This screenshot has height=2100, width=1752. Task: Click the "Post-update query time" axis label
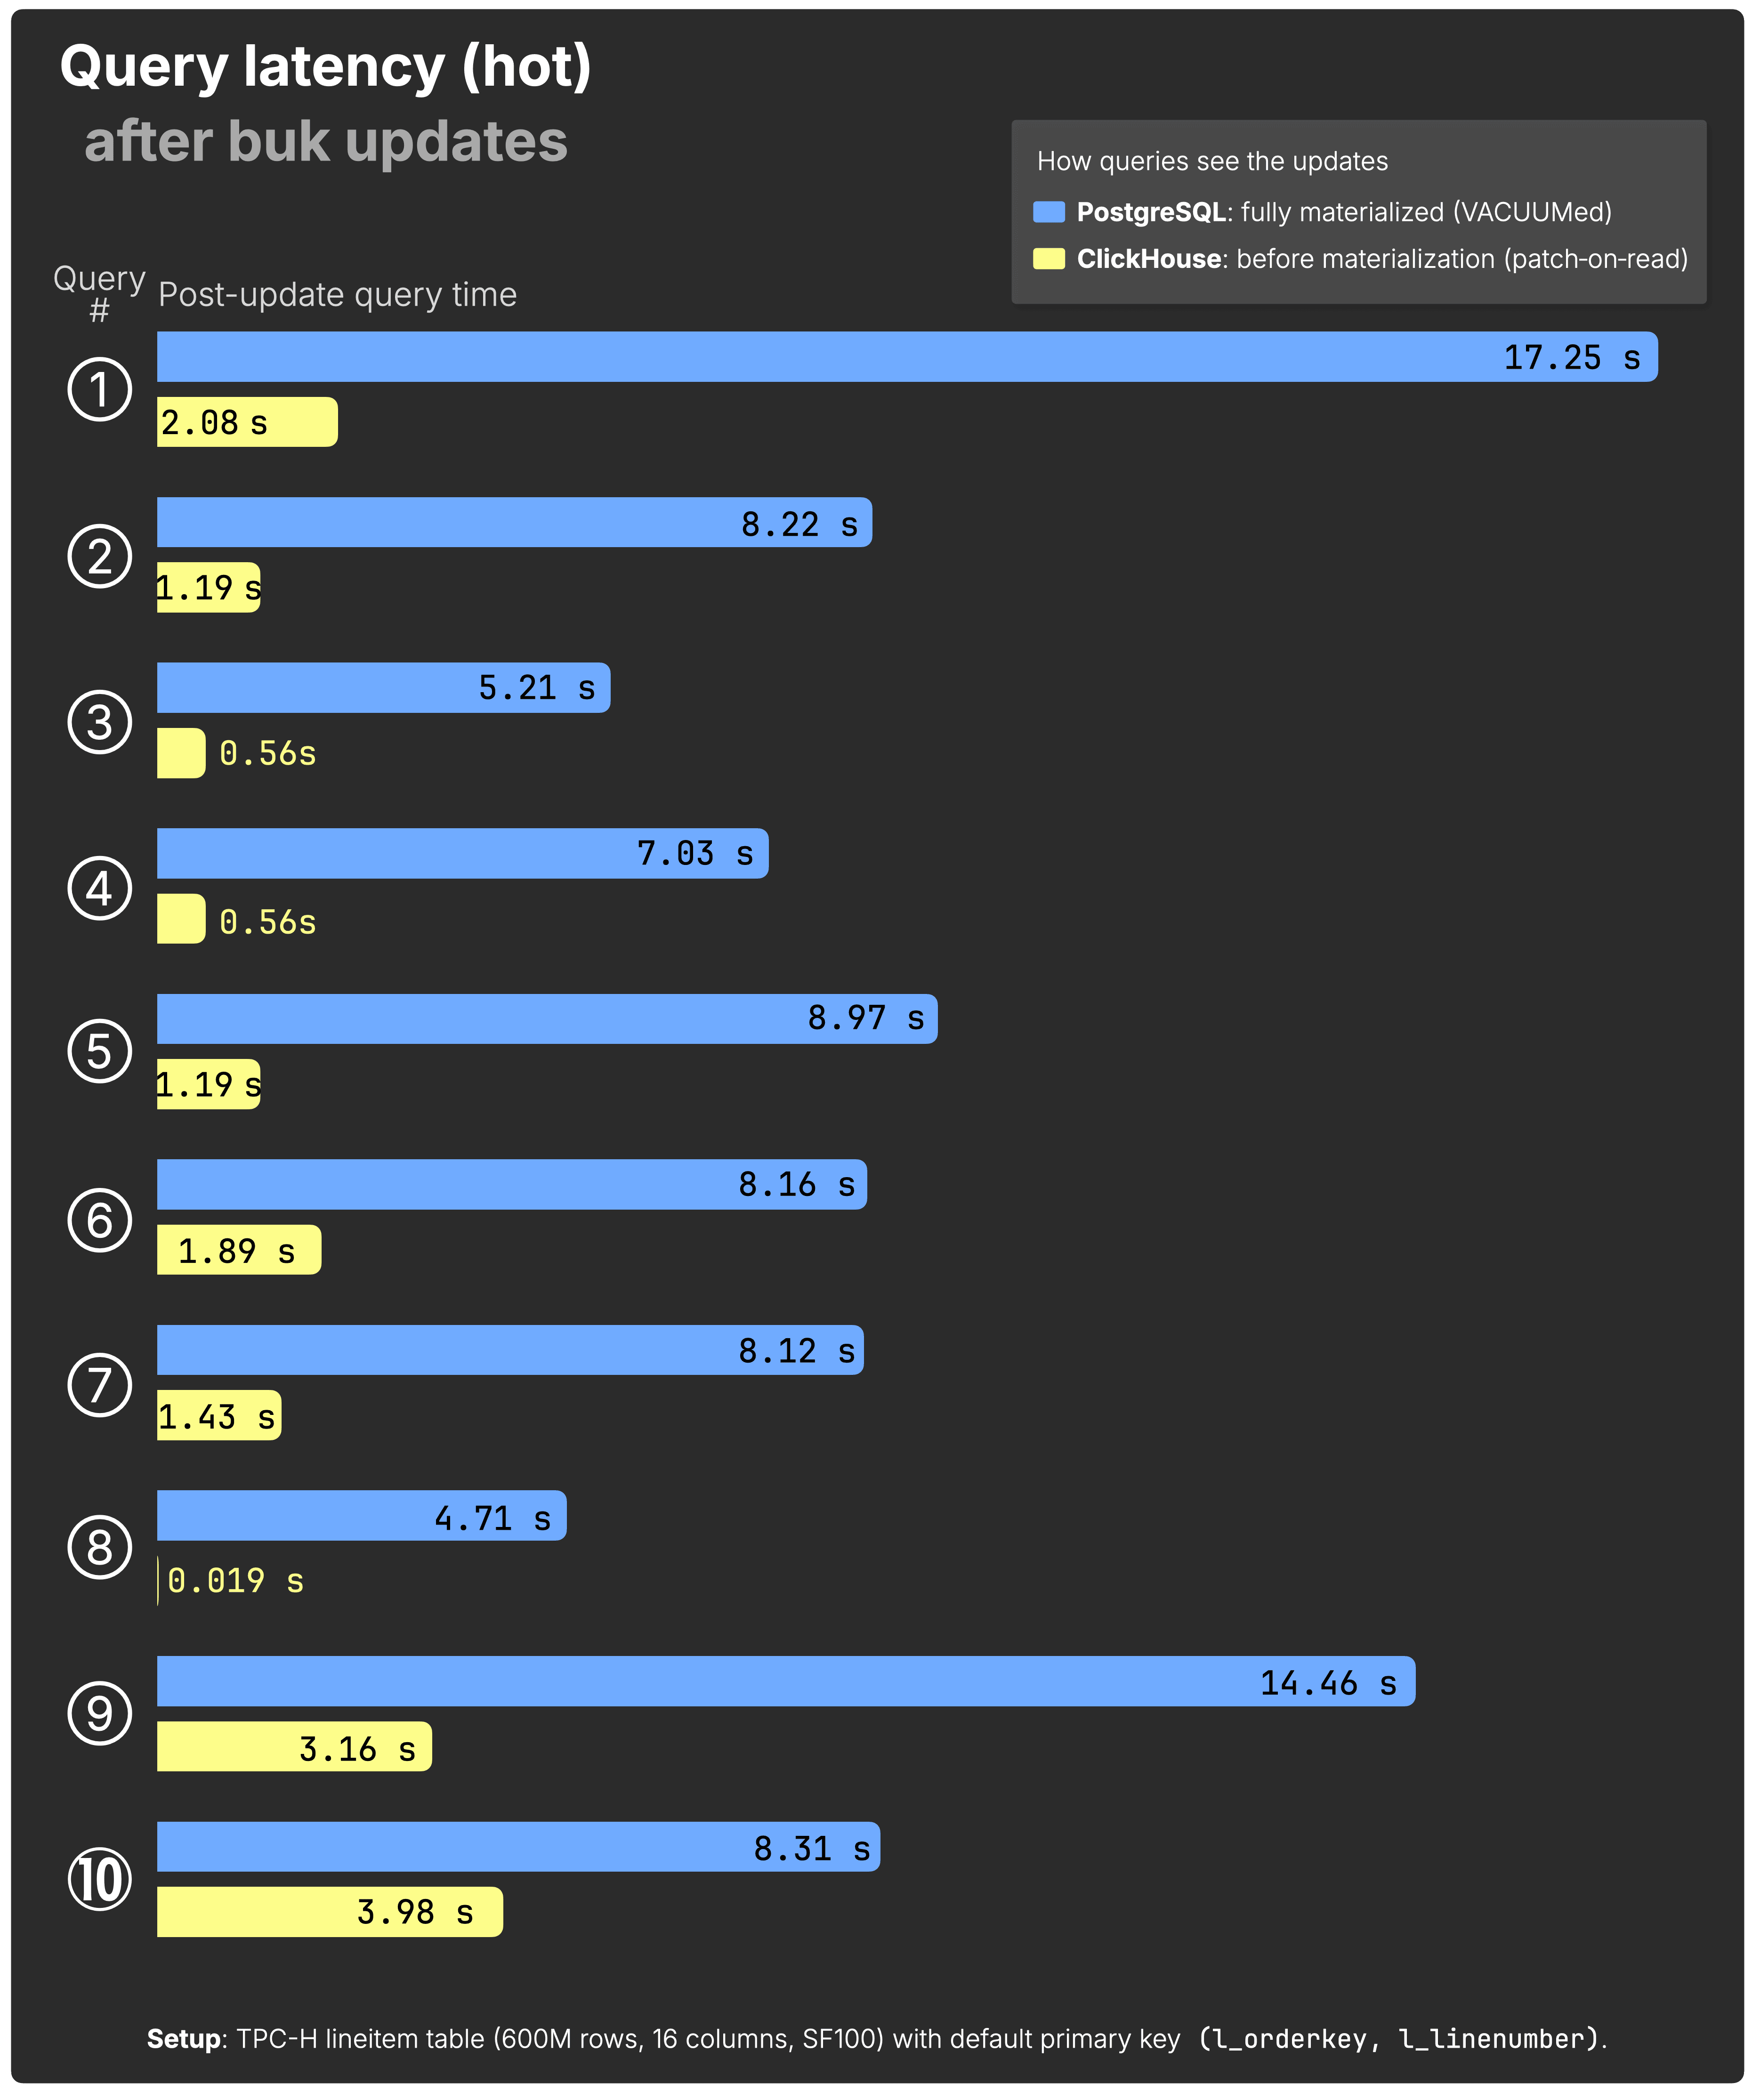tap(337, 295)
